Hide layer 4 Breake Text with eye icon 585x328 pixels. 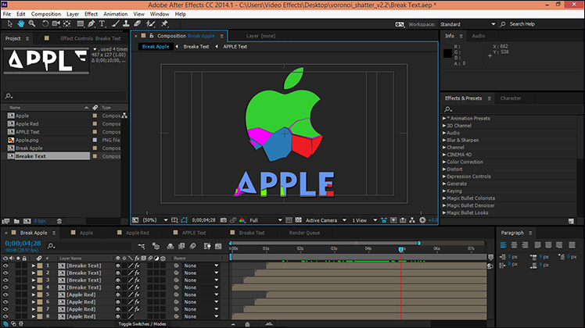[5, 287]
